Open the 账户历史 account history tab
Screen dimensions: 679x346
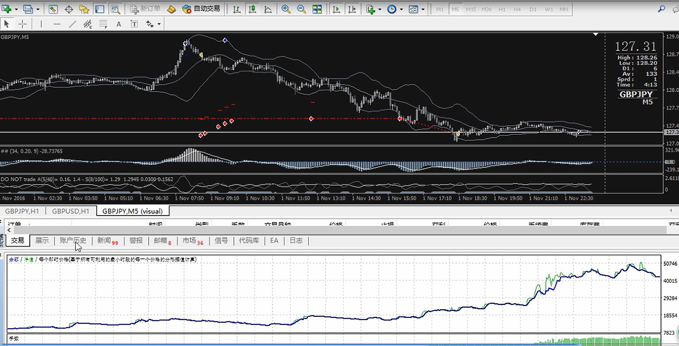tap(73, 240)
